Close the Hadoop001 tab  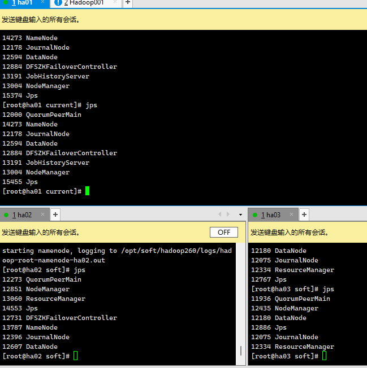point(115,3)
